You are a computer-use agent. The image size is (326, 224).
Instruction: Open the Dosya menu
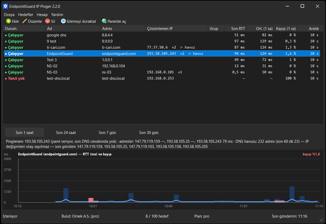coord(9,15)
